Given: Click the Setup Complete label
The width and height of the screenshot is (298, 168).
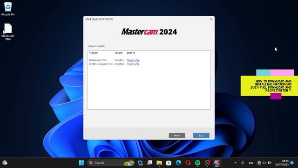Looking at the screenshot, I should coord(96,46).
